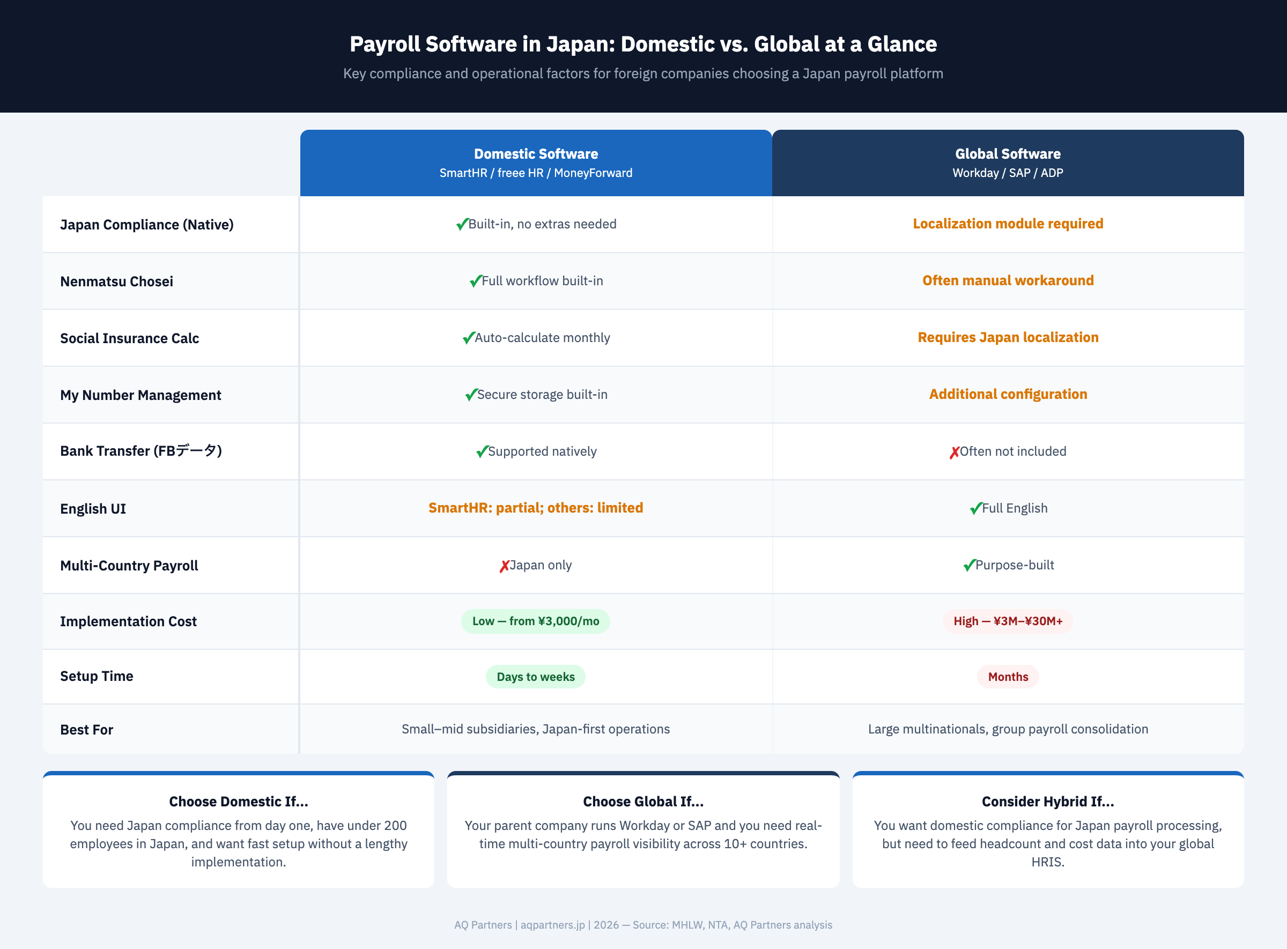This screenshot has height=949, width=1287.
Task: Click the 'Localization module required' warning text
Action: (1008, 224)
